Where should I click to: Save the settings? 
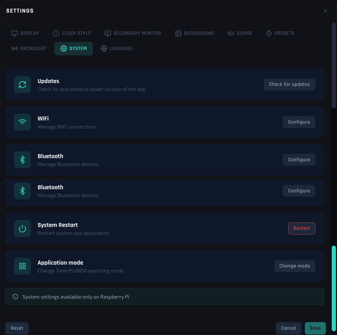[x=315, y=328]
